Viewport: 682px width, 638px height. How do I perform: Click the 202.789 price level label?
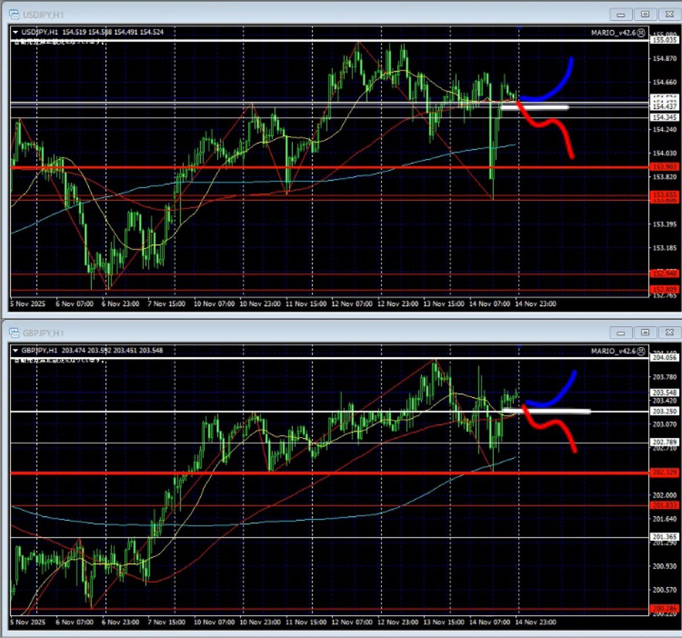[664, 441]
